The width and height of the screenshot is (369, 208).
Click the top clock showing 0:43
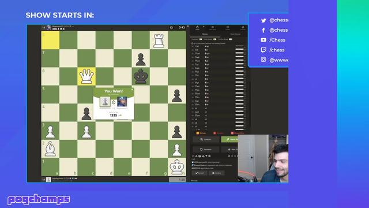pyautogui.click(x=182, y=28)
